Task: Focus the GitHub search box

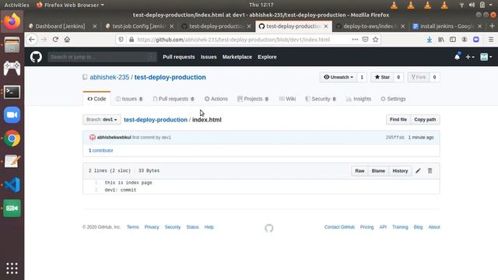Action: 102,57
